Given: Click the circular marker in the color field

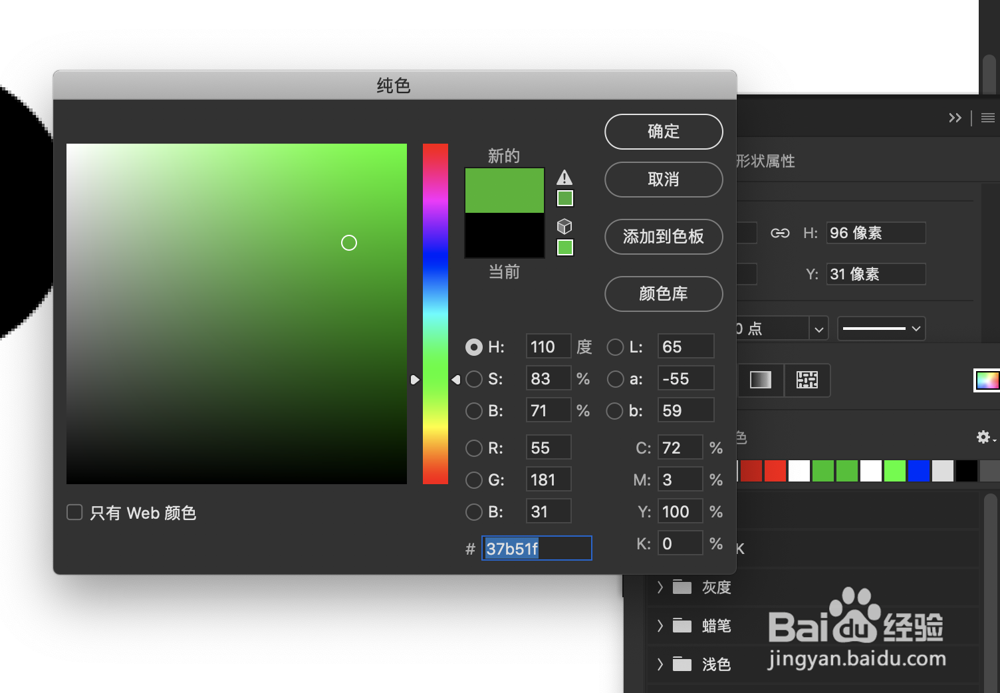Looking at the screenshot, I should [x=349, y=243].
